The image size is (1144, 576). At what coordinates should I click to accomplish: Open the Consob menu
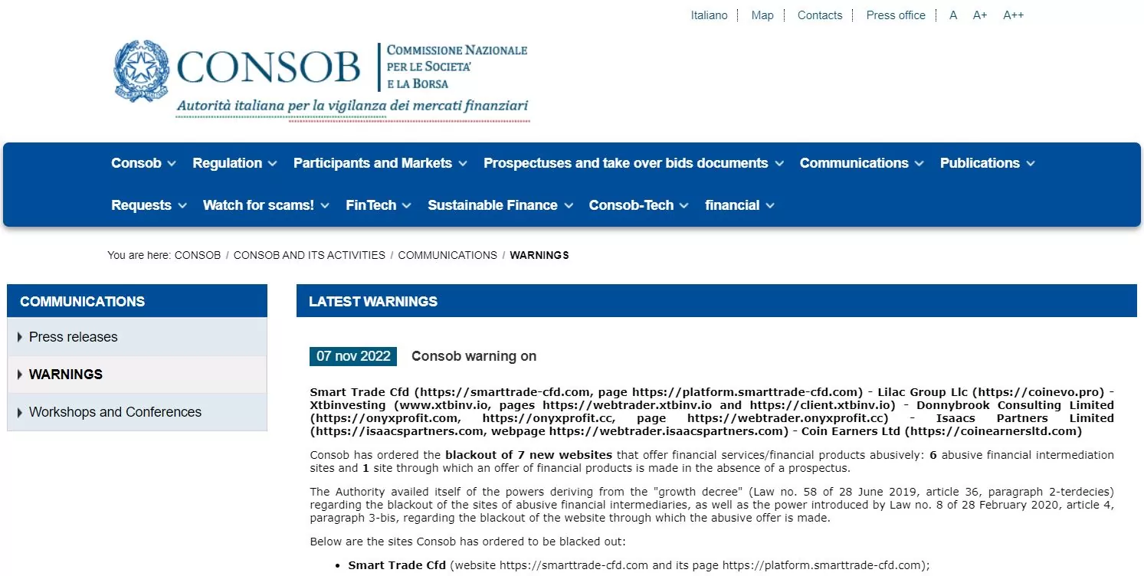click(143, 163)
